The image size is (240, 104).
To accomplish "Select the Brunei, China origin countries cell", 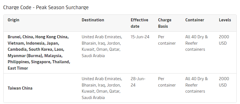I will point(39,52).
